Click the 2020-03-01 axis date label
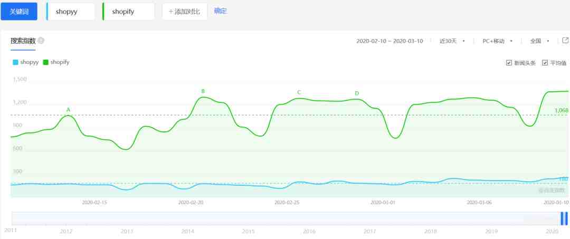The height and width of the screenshot is (239, 570). point(383,203)
